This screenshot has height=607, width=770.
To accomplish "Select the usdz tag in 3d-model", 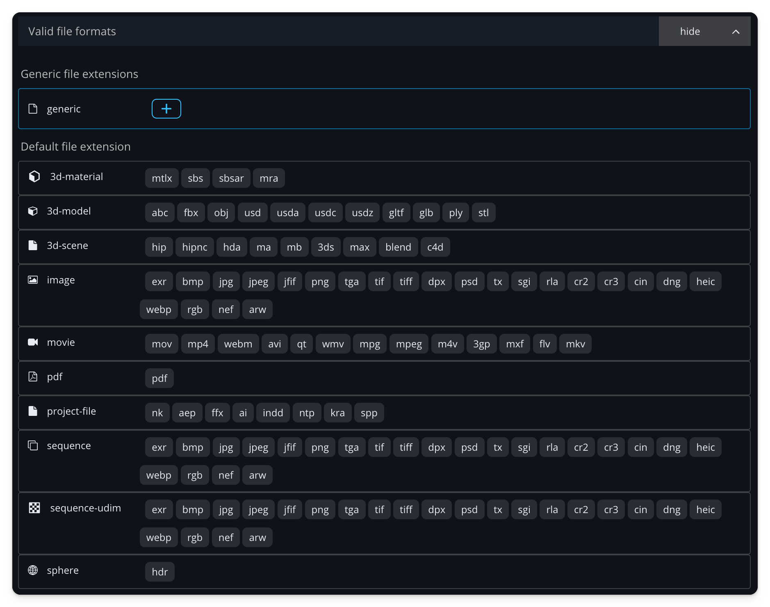I will point(362,212).
